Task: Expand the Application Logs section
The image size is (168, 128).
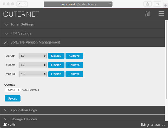Action: [x=82, y=110]
